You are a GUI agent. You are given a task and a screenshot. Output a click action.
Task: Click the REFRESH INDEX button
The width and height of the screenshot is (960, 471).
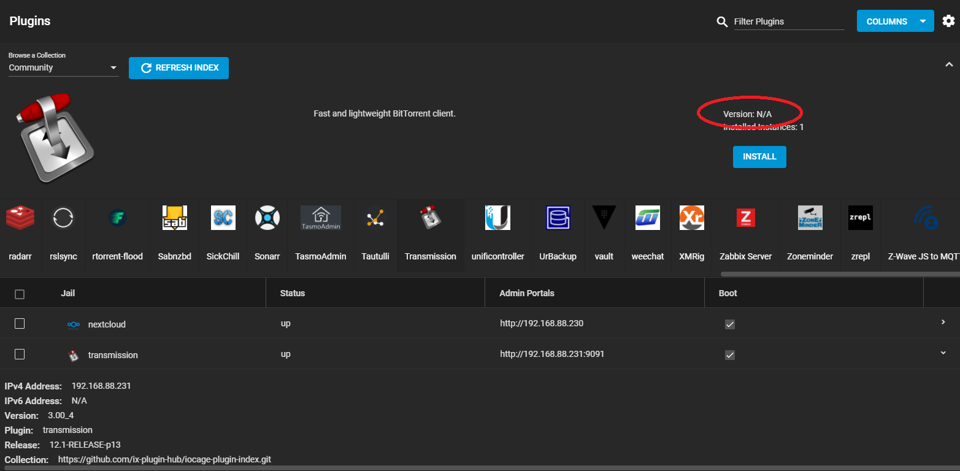(179, 68)
